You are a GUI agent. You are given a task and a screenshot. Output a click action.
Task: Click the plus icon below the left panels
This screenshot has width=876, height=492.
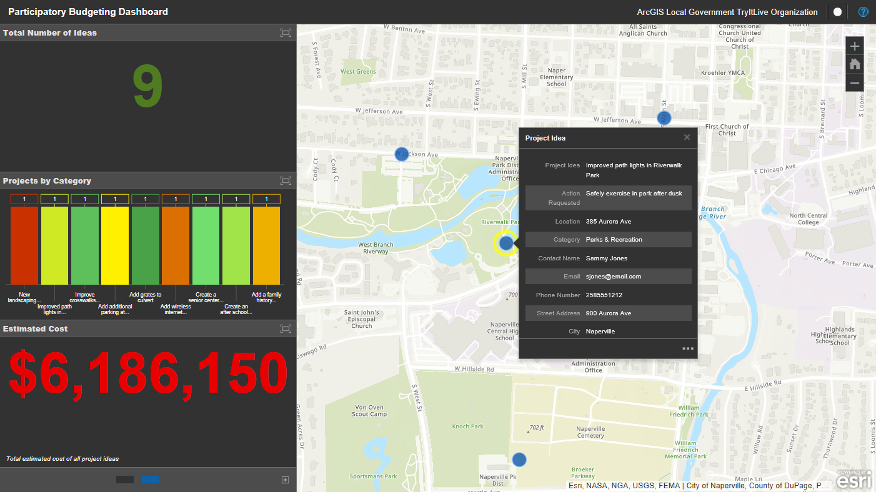pos(285,479)
